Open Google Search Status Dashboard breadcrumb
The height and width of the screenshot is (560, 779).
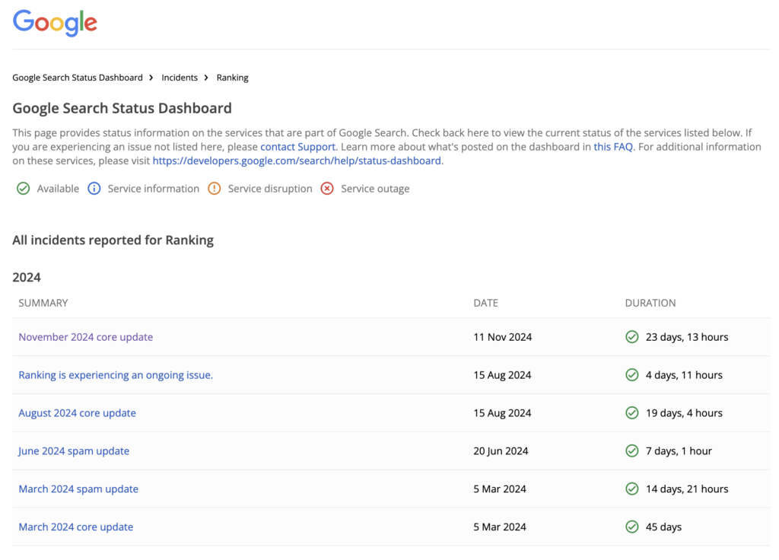point(78,78)
